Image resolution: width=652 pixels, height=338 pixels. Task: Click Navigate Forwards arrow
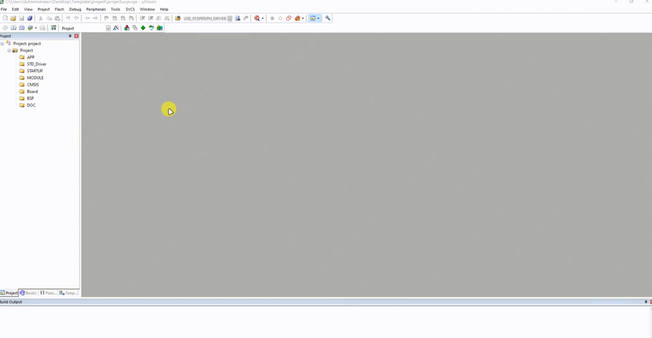(96, 18)
